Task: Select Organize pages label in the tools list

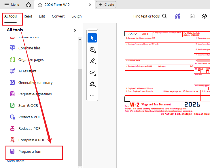Action: pyautogui.click(x=31, y=60)
